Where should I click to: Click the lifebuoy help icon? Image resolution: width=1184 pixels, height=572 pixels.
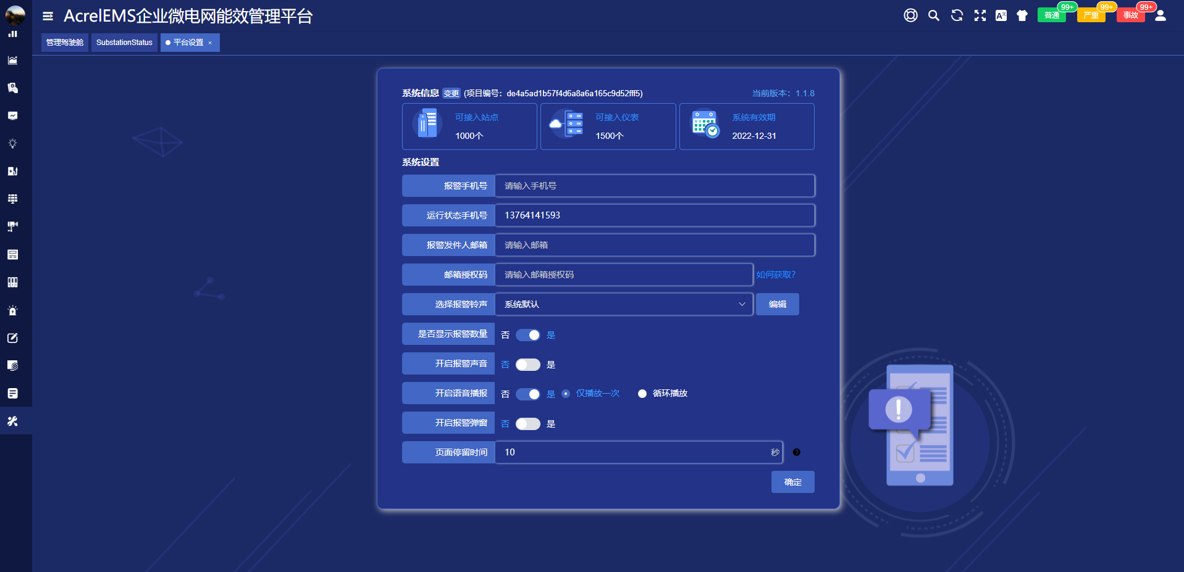910,15
